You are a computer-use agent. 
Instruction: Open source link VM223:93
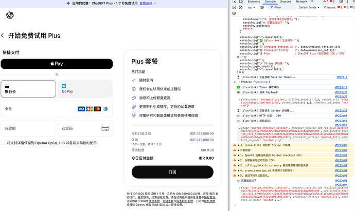341,181
